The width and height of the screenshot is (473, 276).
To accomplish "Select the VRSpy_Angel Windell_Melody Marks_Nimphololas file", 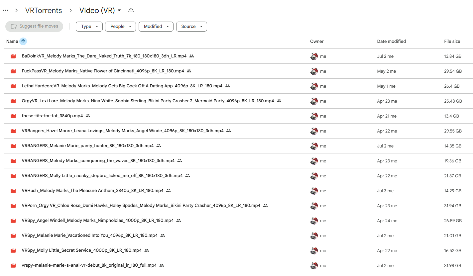I will pos(98,221).
